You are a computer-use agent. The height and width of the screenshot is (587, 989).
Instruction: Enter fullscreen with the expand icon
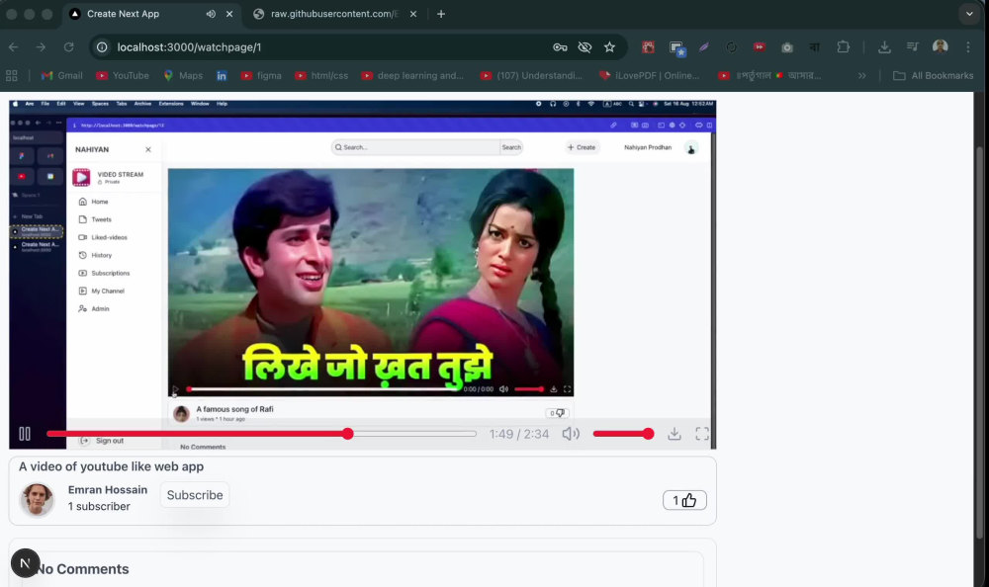[x=702, y=434]
